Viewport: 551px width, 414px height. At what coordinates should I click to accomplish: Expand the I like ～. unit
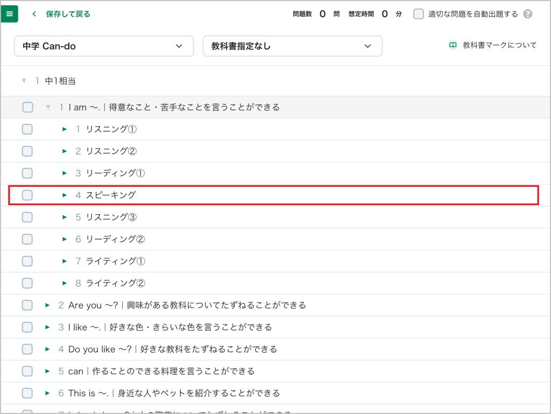pos(47,327)
